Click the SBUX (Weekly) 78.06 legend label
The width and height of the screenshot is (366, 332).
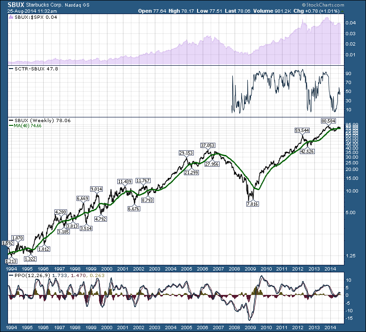click(43, 120)
